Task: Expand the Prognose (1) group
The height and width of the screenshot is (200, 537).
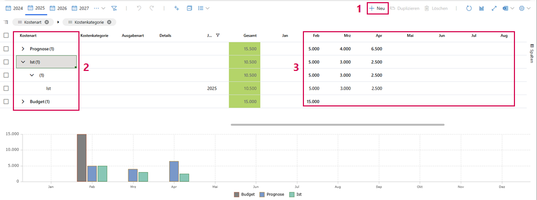Action: [x=23, y=49]
